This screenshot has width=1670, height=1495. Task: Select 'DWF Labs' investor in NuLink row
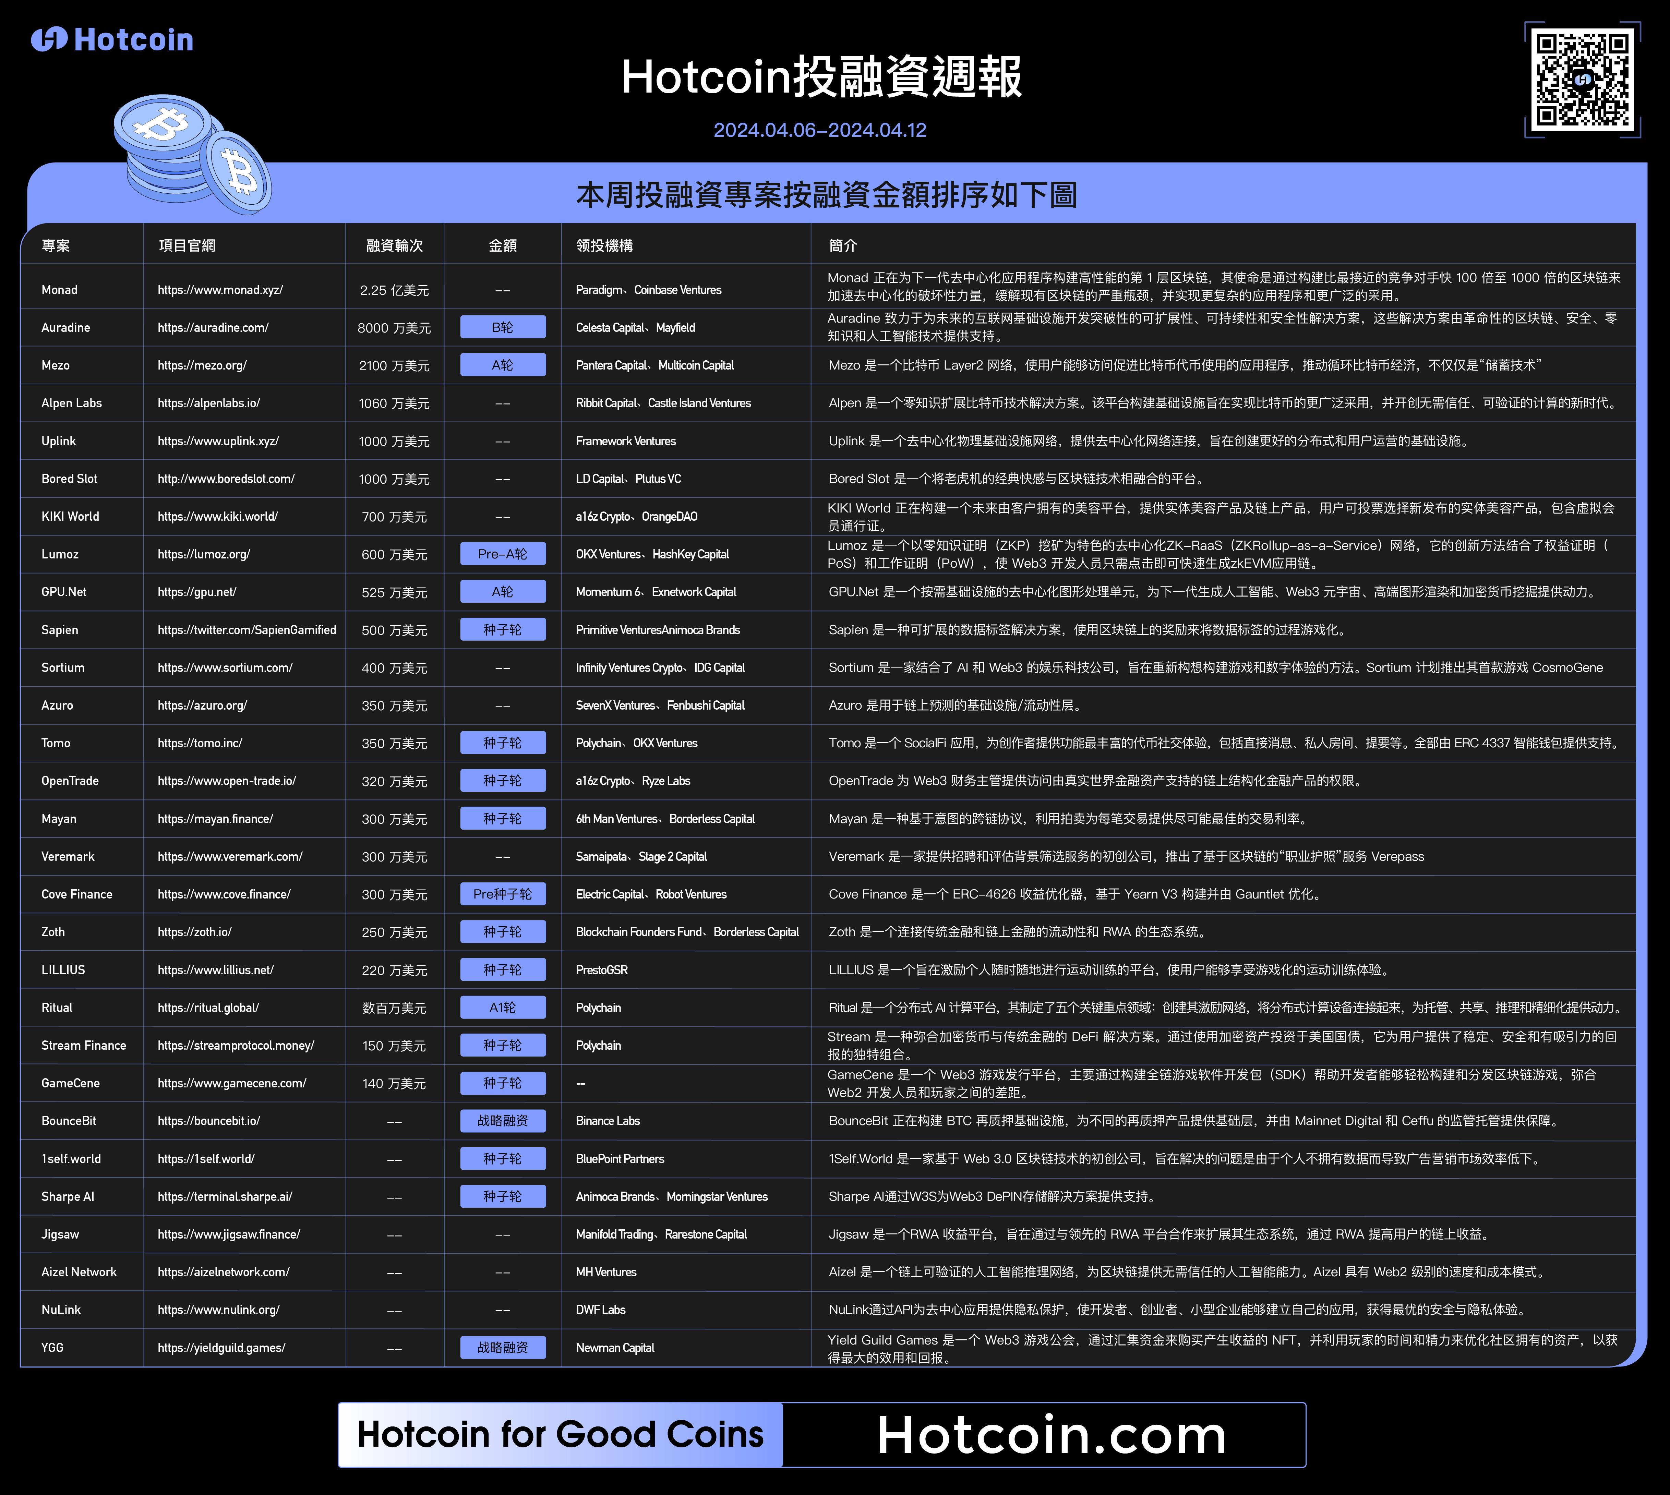(600, 1310)
